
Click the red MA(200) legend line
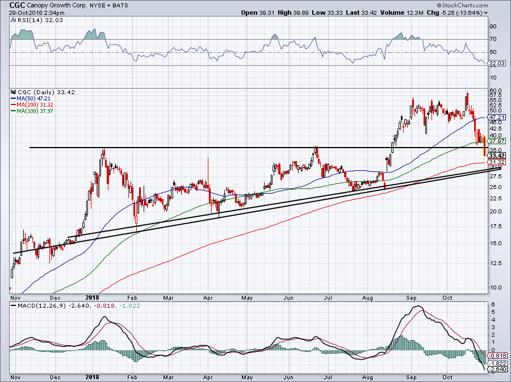tap(14, 104)
